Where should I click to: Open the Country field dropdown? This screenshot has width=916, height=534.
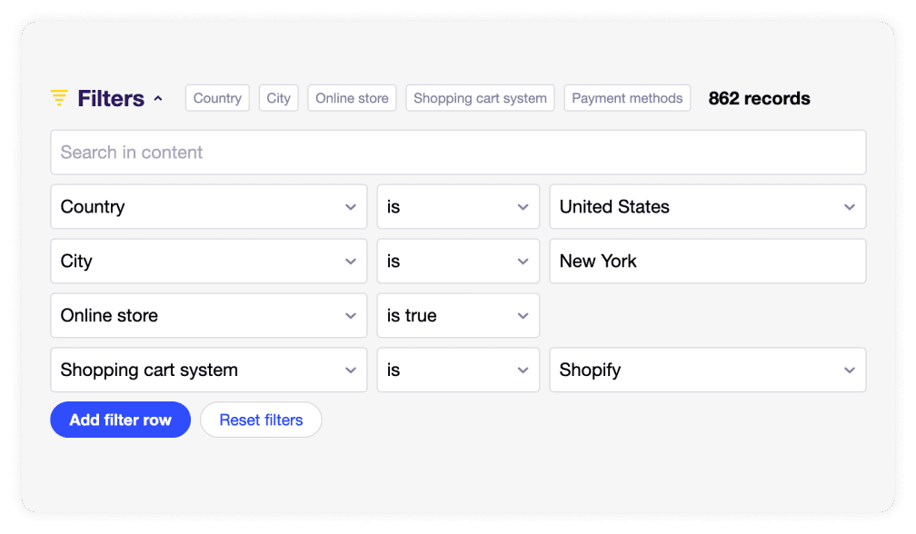(209, 206)
